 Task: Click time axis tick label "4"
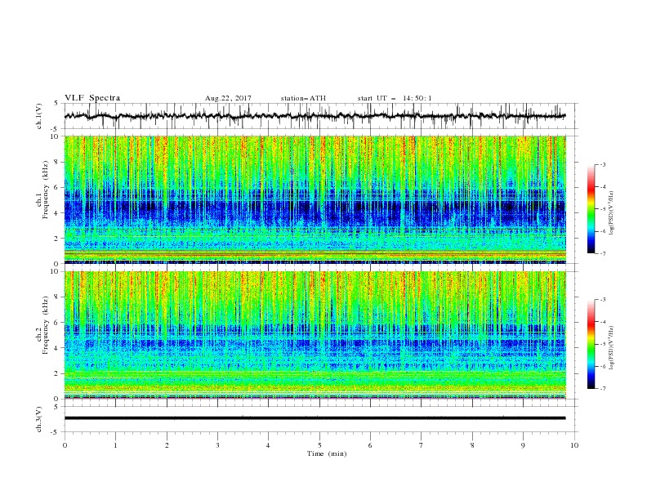(x=268, y=445)
